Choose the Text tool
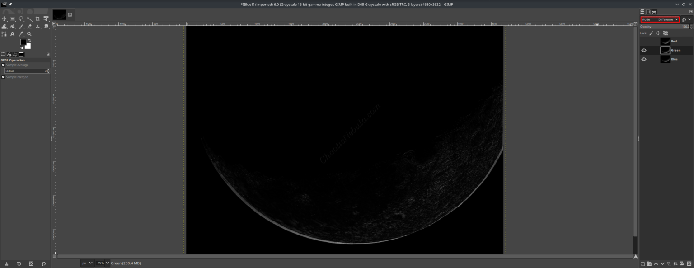The height and width of the screenshot is (268, 694). tap(12, 33)
